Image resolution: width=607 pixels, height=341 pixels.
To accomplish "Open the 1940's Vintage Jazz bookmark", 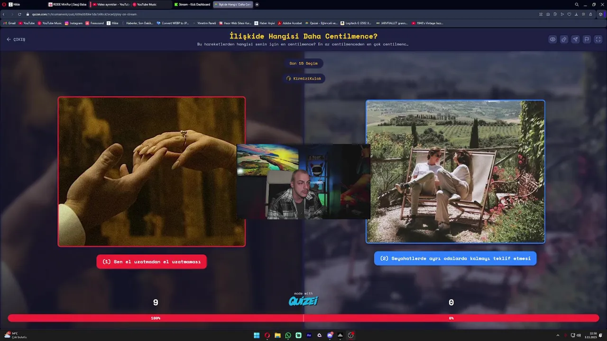I will [x=427, y=23].
